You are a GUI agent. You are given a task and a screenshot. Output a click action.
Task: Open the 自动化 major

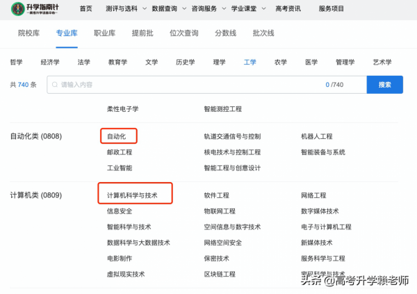[117, 136]
